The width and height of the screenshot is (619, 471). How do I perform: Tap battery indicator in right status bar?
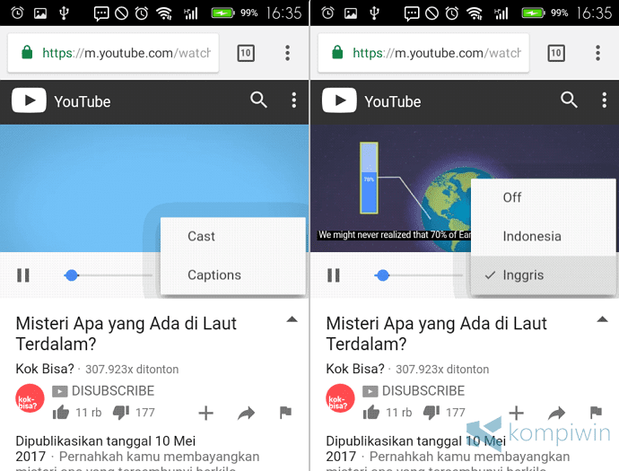pos(533,13)
